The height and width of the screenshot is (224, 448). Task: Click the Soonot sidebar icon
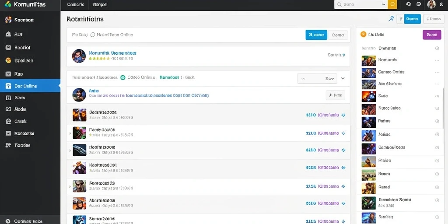click(8, 47)
